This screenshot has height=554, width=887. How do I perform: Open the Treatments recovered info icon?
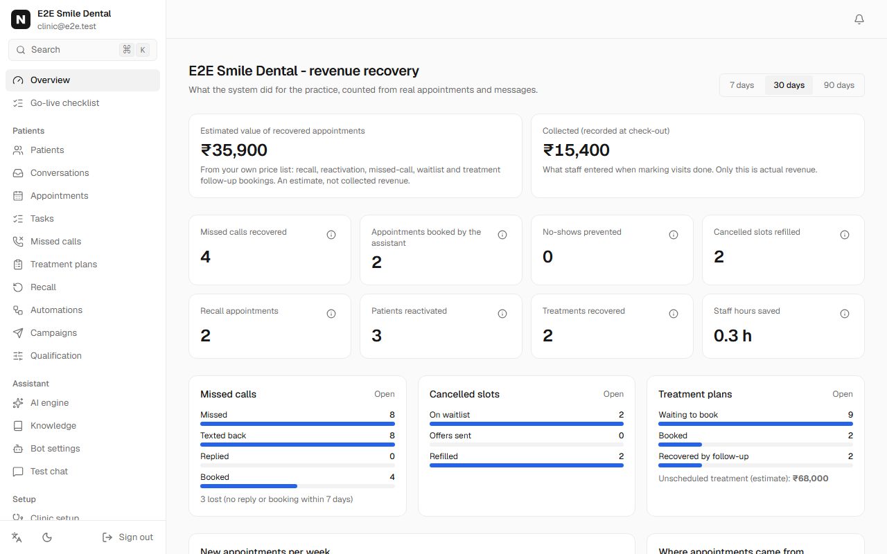674,314
